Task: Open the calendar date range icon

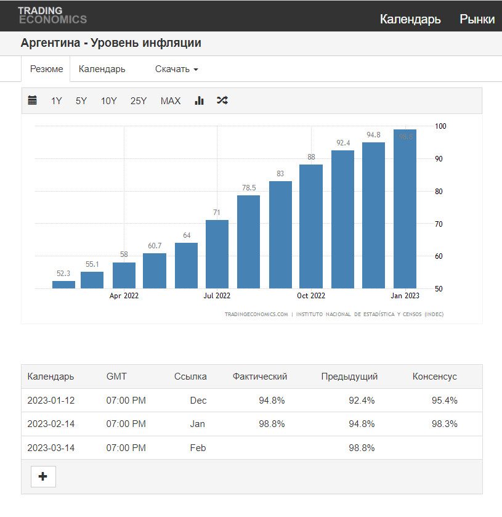Action: tap(32, 100)
